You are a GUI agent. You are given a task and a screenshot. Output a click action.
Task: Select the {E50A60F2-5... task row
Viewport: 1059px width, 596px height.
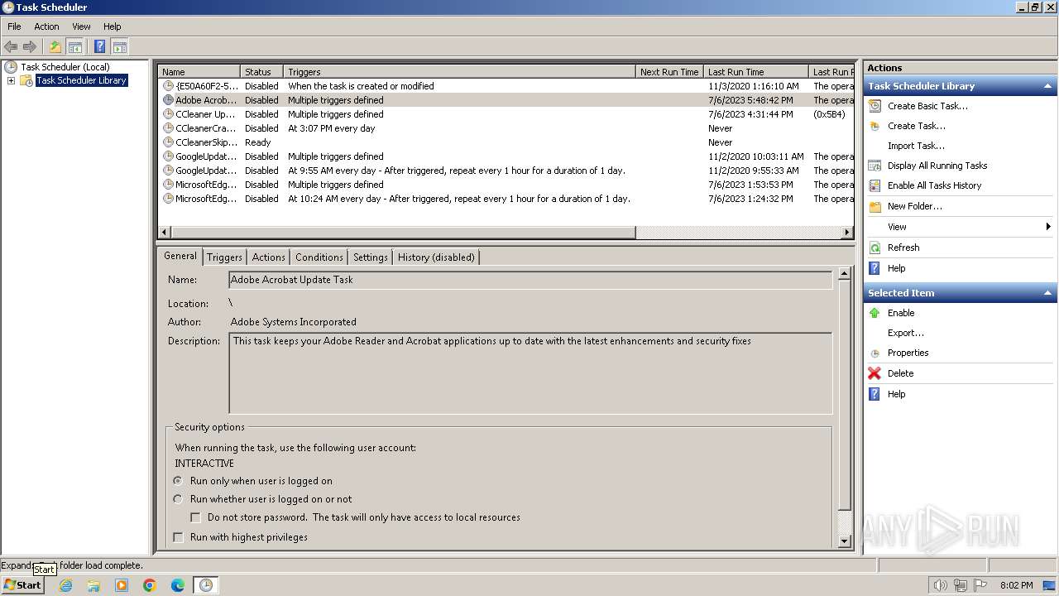tap(506, 86)
